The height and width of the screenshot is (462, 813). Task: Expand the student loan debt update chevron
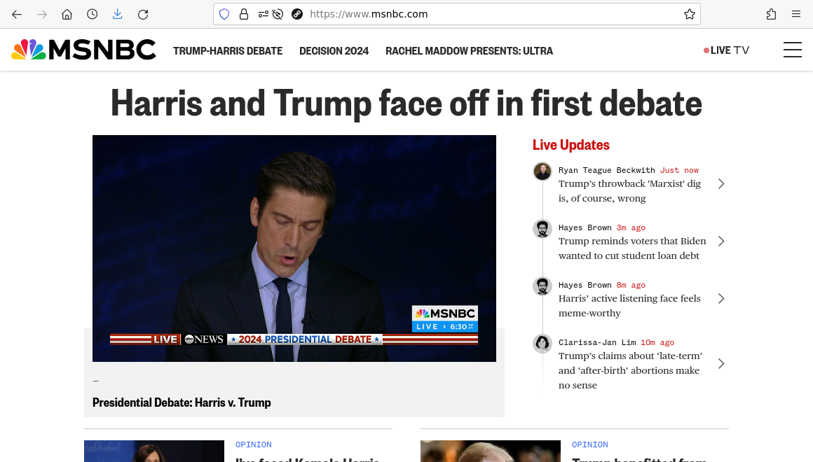point(721,241)
